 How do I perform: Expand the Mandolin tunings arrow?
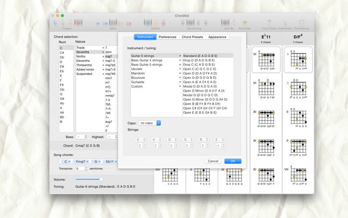pyautogui.click(x=180, y=73)
